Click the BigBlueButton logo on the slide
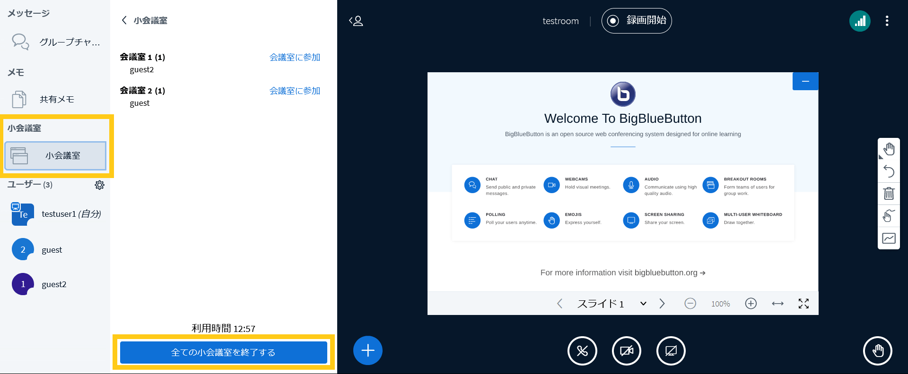Viewport: 908px width, 374px height. coord(623,94)
